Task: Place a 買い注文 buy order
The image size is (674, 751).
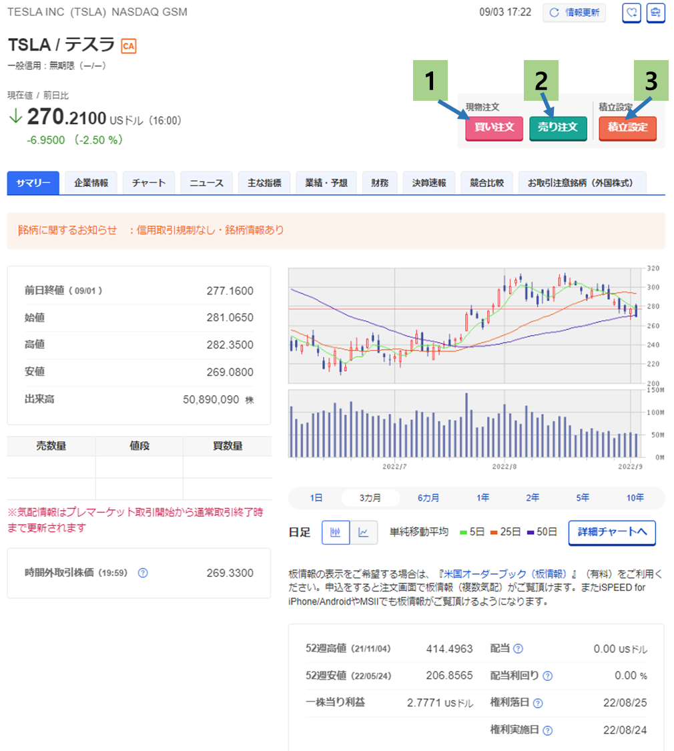Action: 494,128
